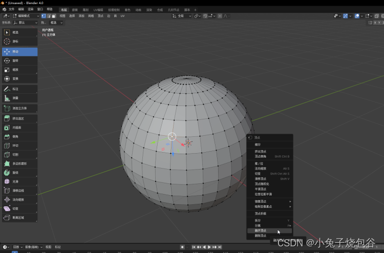Enable edge select mode

click(x=49, y=16)
